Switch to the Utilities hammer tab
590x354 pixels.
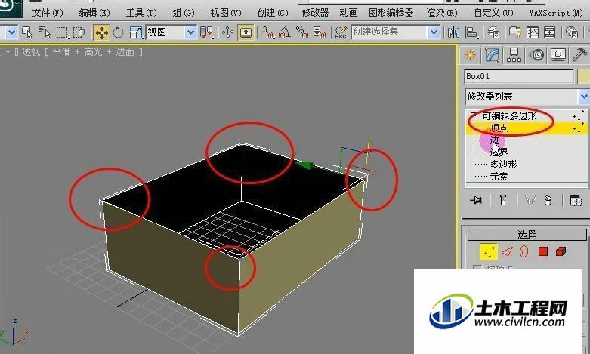pyautogui.click(x=579, y=55)
